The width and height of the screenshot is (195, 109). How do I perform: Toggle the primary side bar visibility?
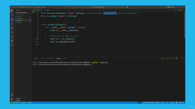(x=169, y=7)
